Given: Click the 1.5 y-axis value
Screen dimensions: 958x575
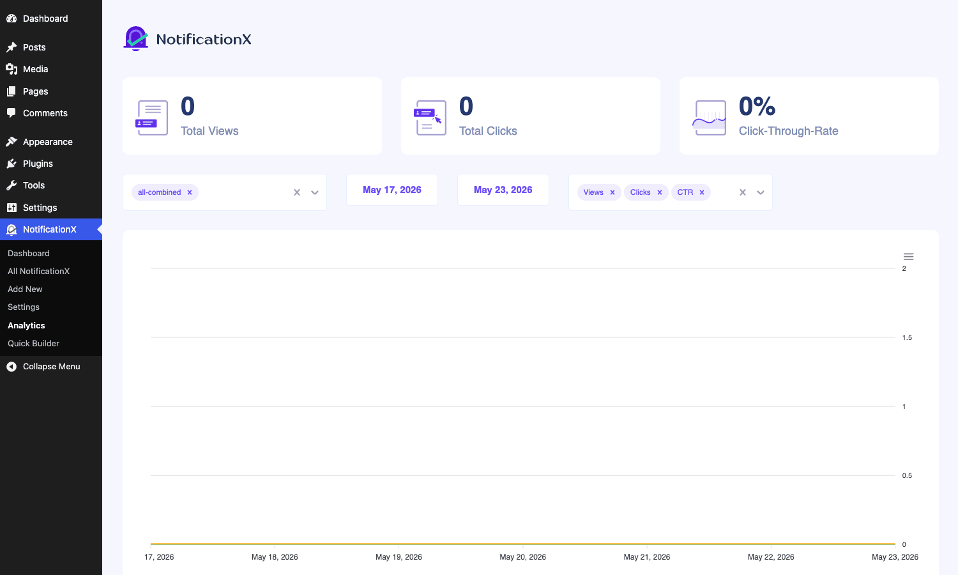Looking at the screenshot, I should [x=907, y=337].
